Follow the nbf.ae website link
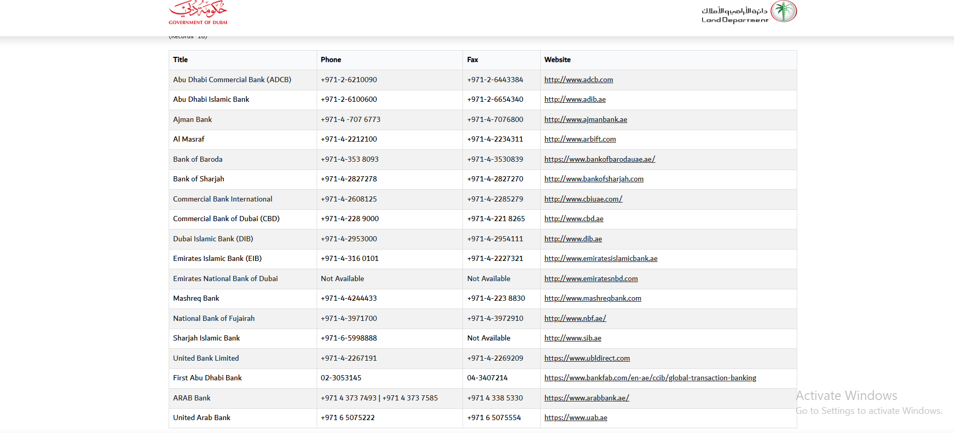Screen dimensions: 954x433 (575, 318)
